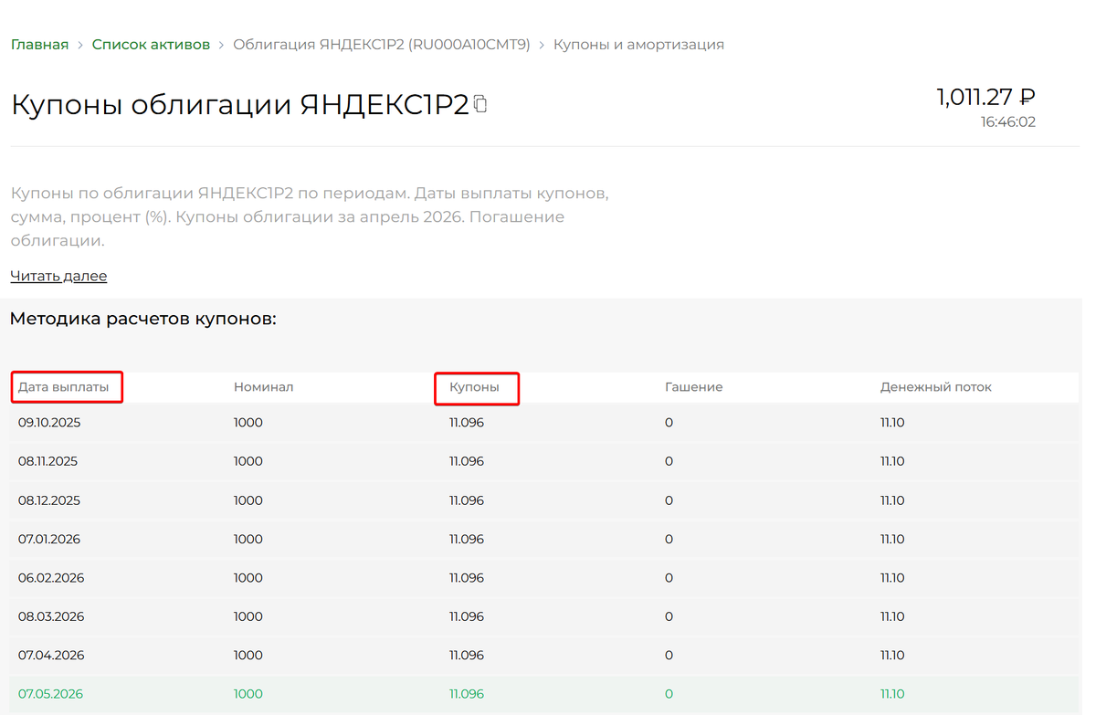Screen dimensions: 1096x715
Task: Click the Гашение column header
Action: pyautogui.click(x=693, y=387)
